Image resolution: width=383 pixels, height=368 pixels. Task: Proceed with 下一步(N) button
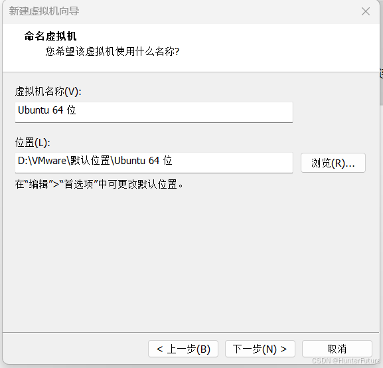point(260,349)
